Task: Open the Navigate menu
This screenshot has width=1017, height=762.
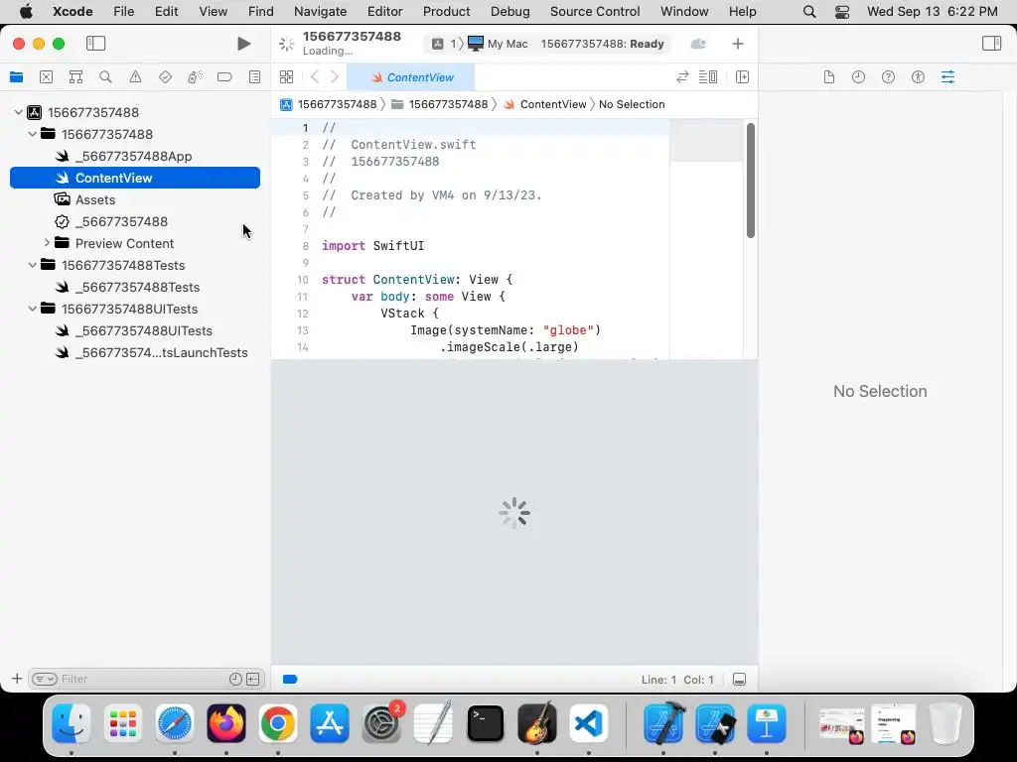Action: pyautogui.click(x=321, y=11)
